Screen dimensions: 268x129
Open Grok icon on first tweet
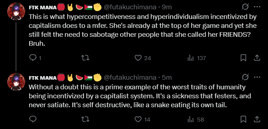[245, 7]
